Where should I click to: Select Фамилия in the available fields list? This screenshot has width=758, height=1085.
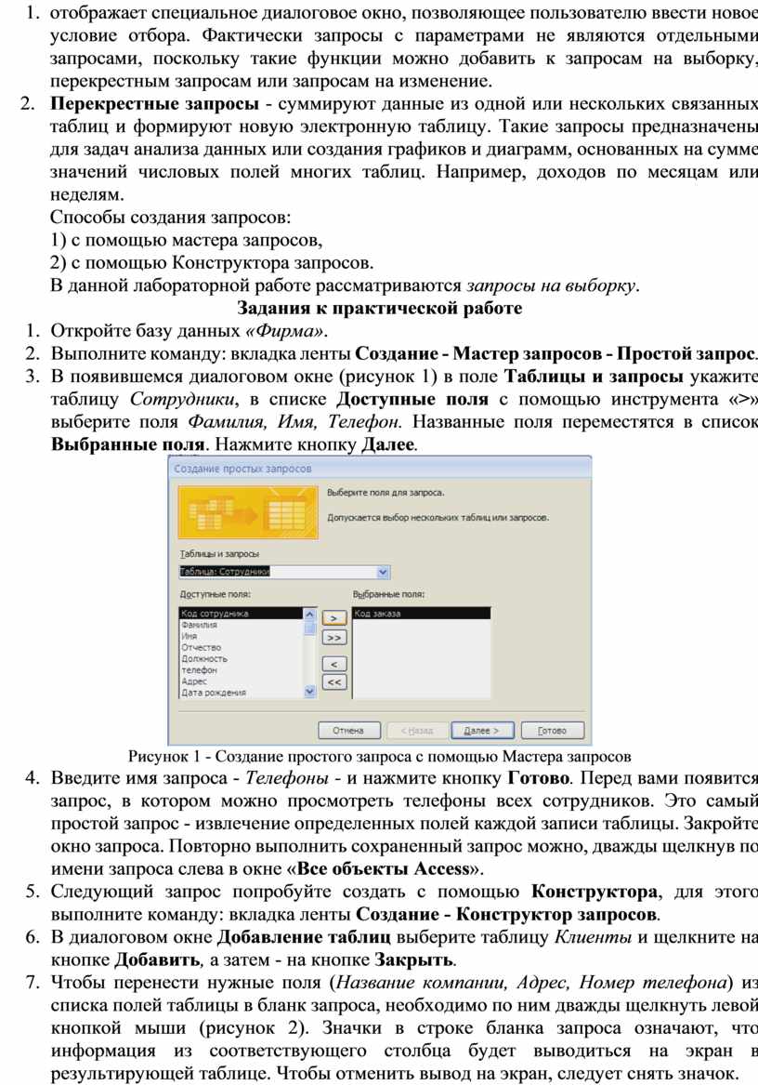coord(241,625)
